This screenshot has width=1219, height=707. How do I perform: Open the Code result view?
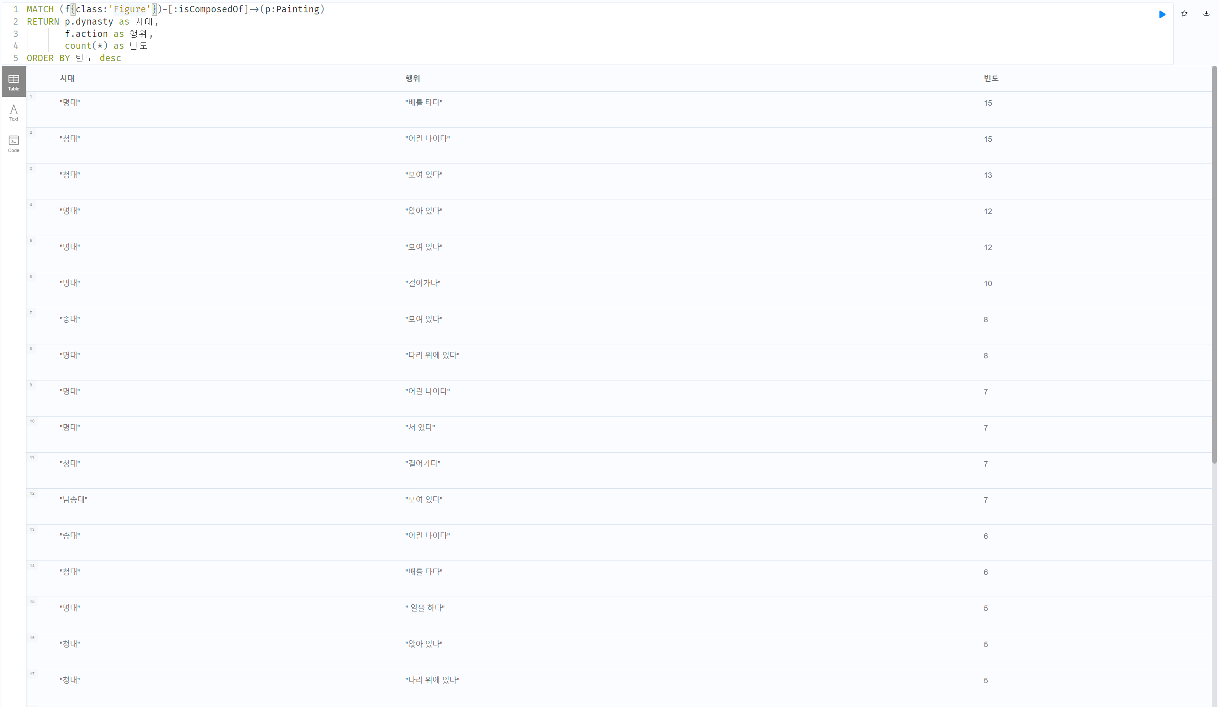tap(14, 144)
